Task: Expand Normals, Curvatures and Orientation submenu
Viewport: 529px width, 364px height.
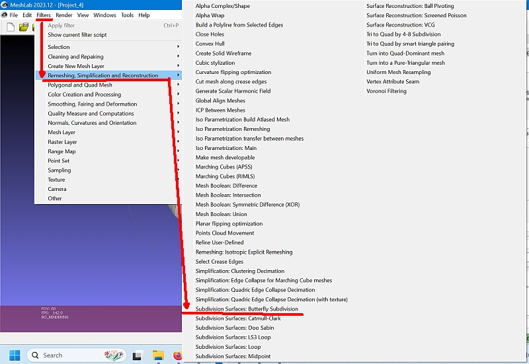Action: 108,123
